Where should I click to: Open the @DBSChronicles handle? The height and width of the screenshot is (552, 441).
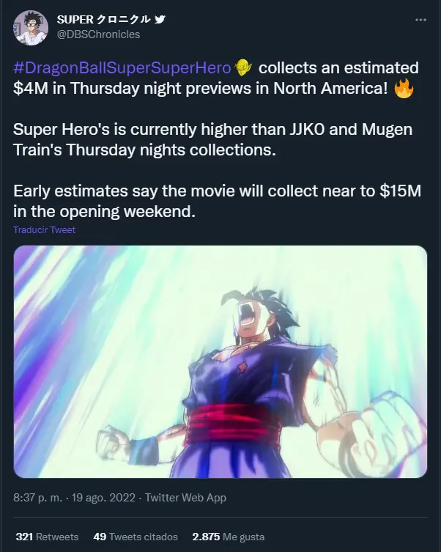point(98,34)
